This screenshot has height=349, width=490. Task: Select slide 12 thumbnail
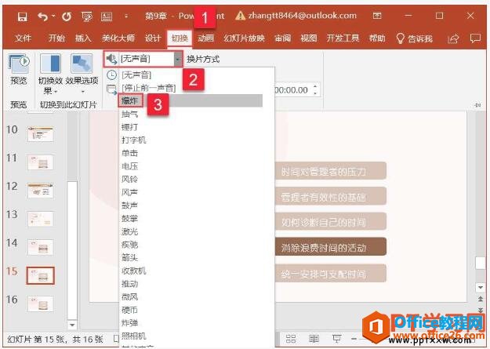click(x=40, y=191)
